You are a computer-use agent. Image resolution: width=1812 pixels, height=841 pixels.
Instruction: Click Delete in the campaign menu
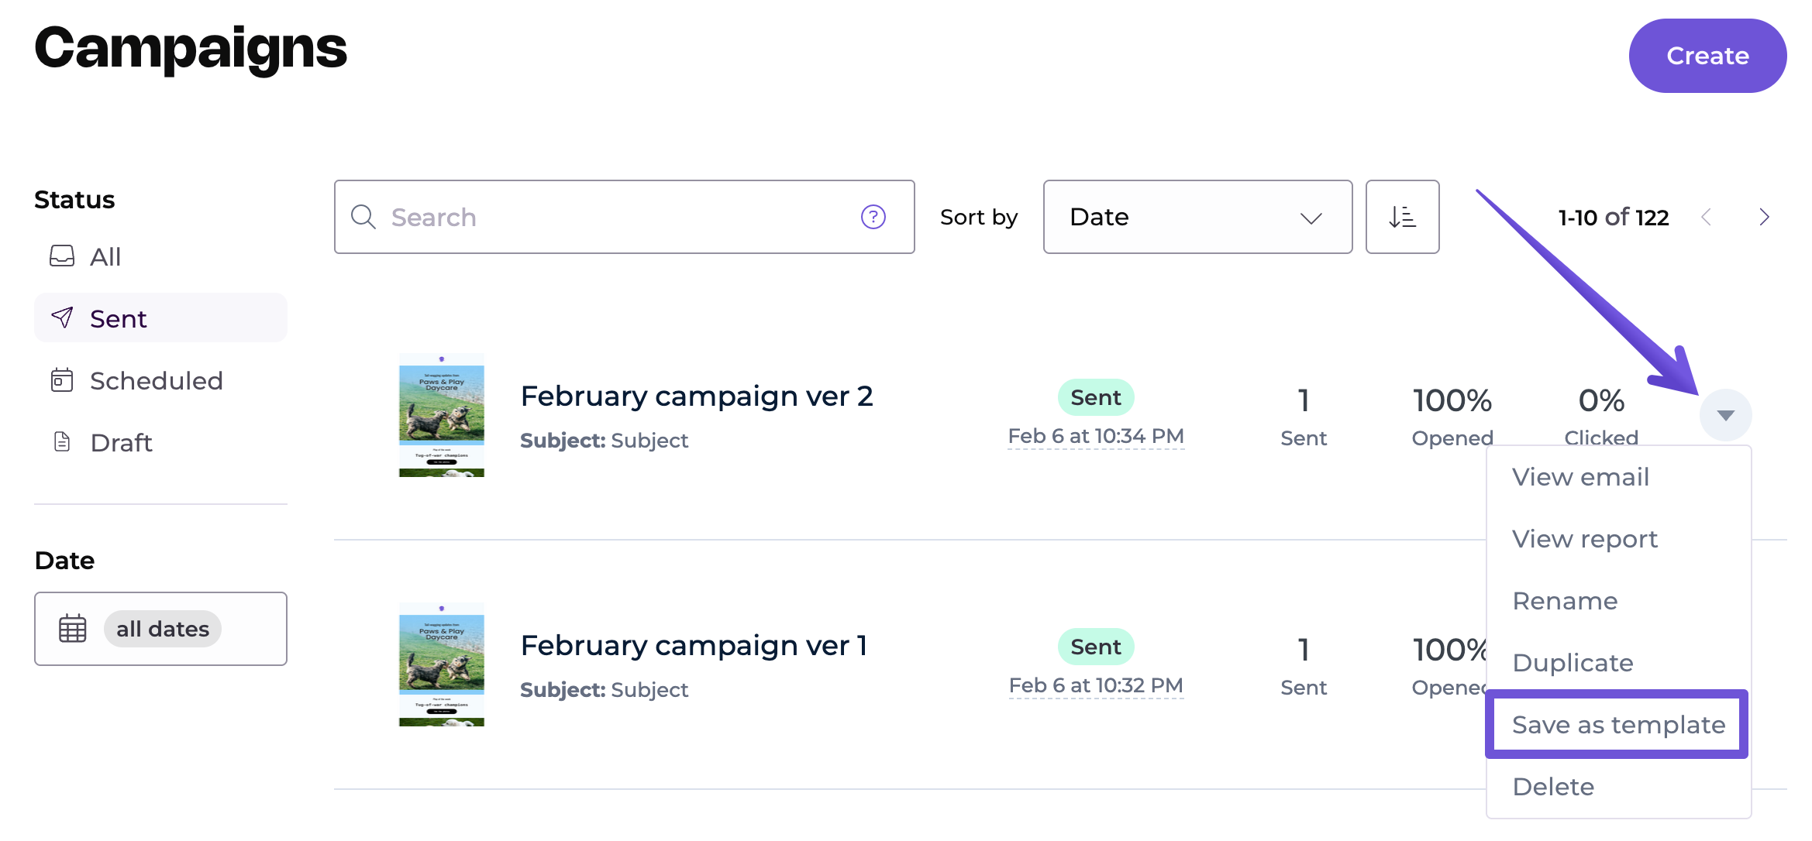pyautogui.click(x=1553, y=786)
